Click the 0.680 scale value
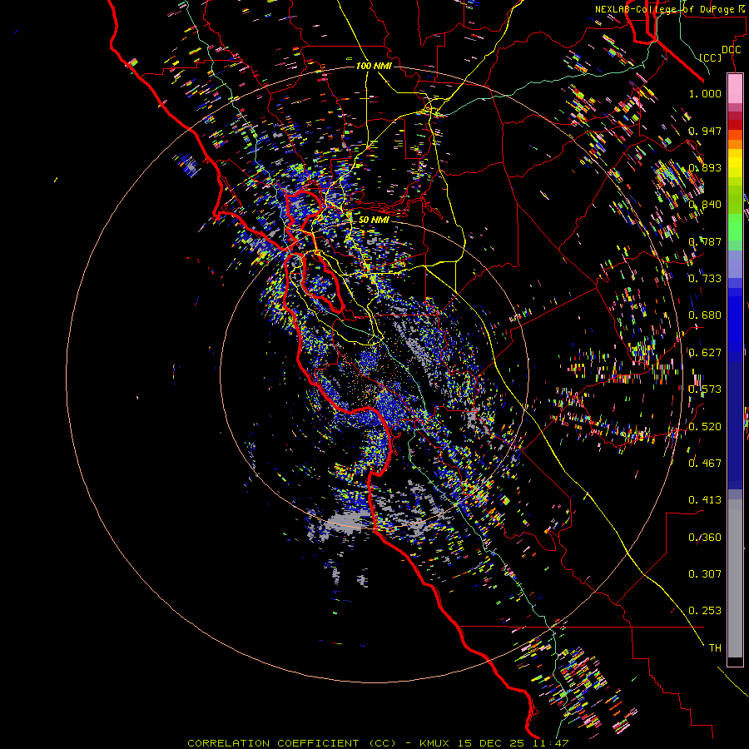This screenshot has height=749, width=749. [705, 315]
